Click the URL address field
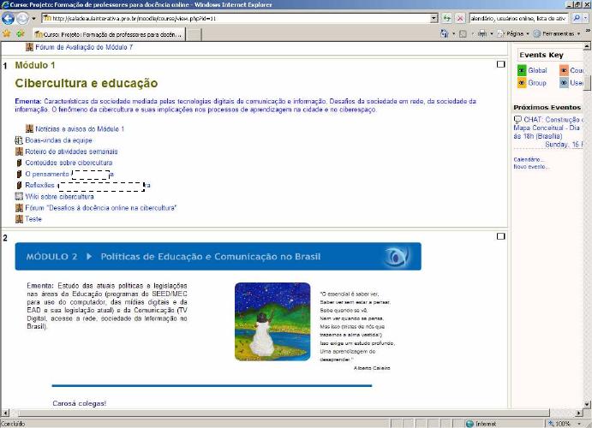592x428 pixels. pos(240,18)
